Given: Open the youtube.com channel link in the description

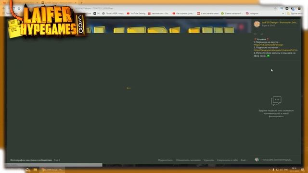Looking at the screenshot, I should (x=276, y=50).
